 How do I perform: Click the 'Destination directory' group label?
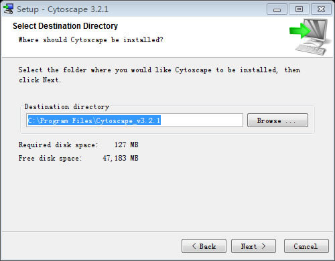pyautogui.click(x=67, y=107)
